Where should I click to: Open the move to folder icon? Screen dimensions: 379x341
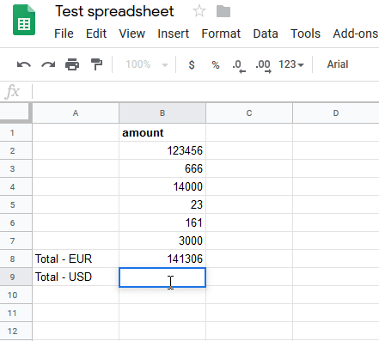[223, 12]
